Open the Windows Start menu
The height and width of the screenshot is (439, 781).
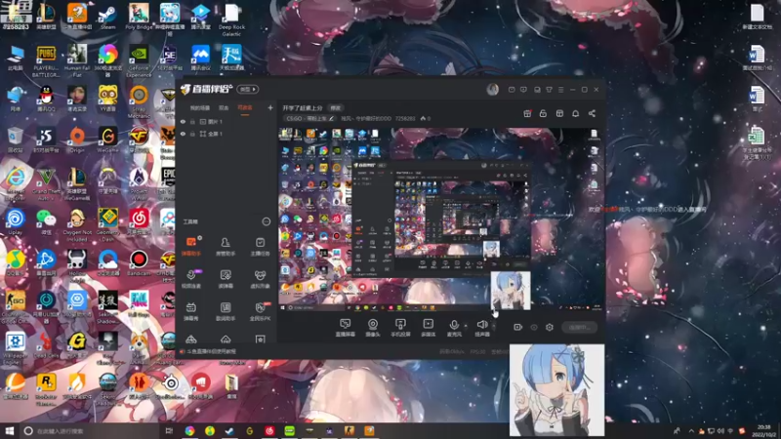pyautogui.click(x=9, y=431)
